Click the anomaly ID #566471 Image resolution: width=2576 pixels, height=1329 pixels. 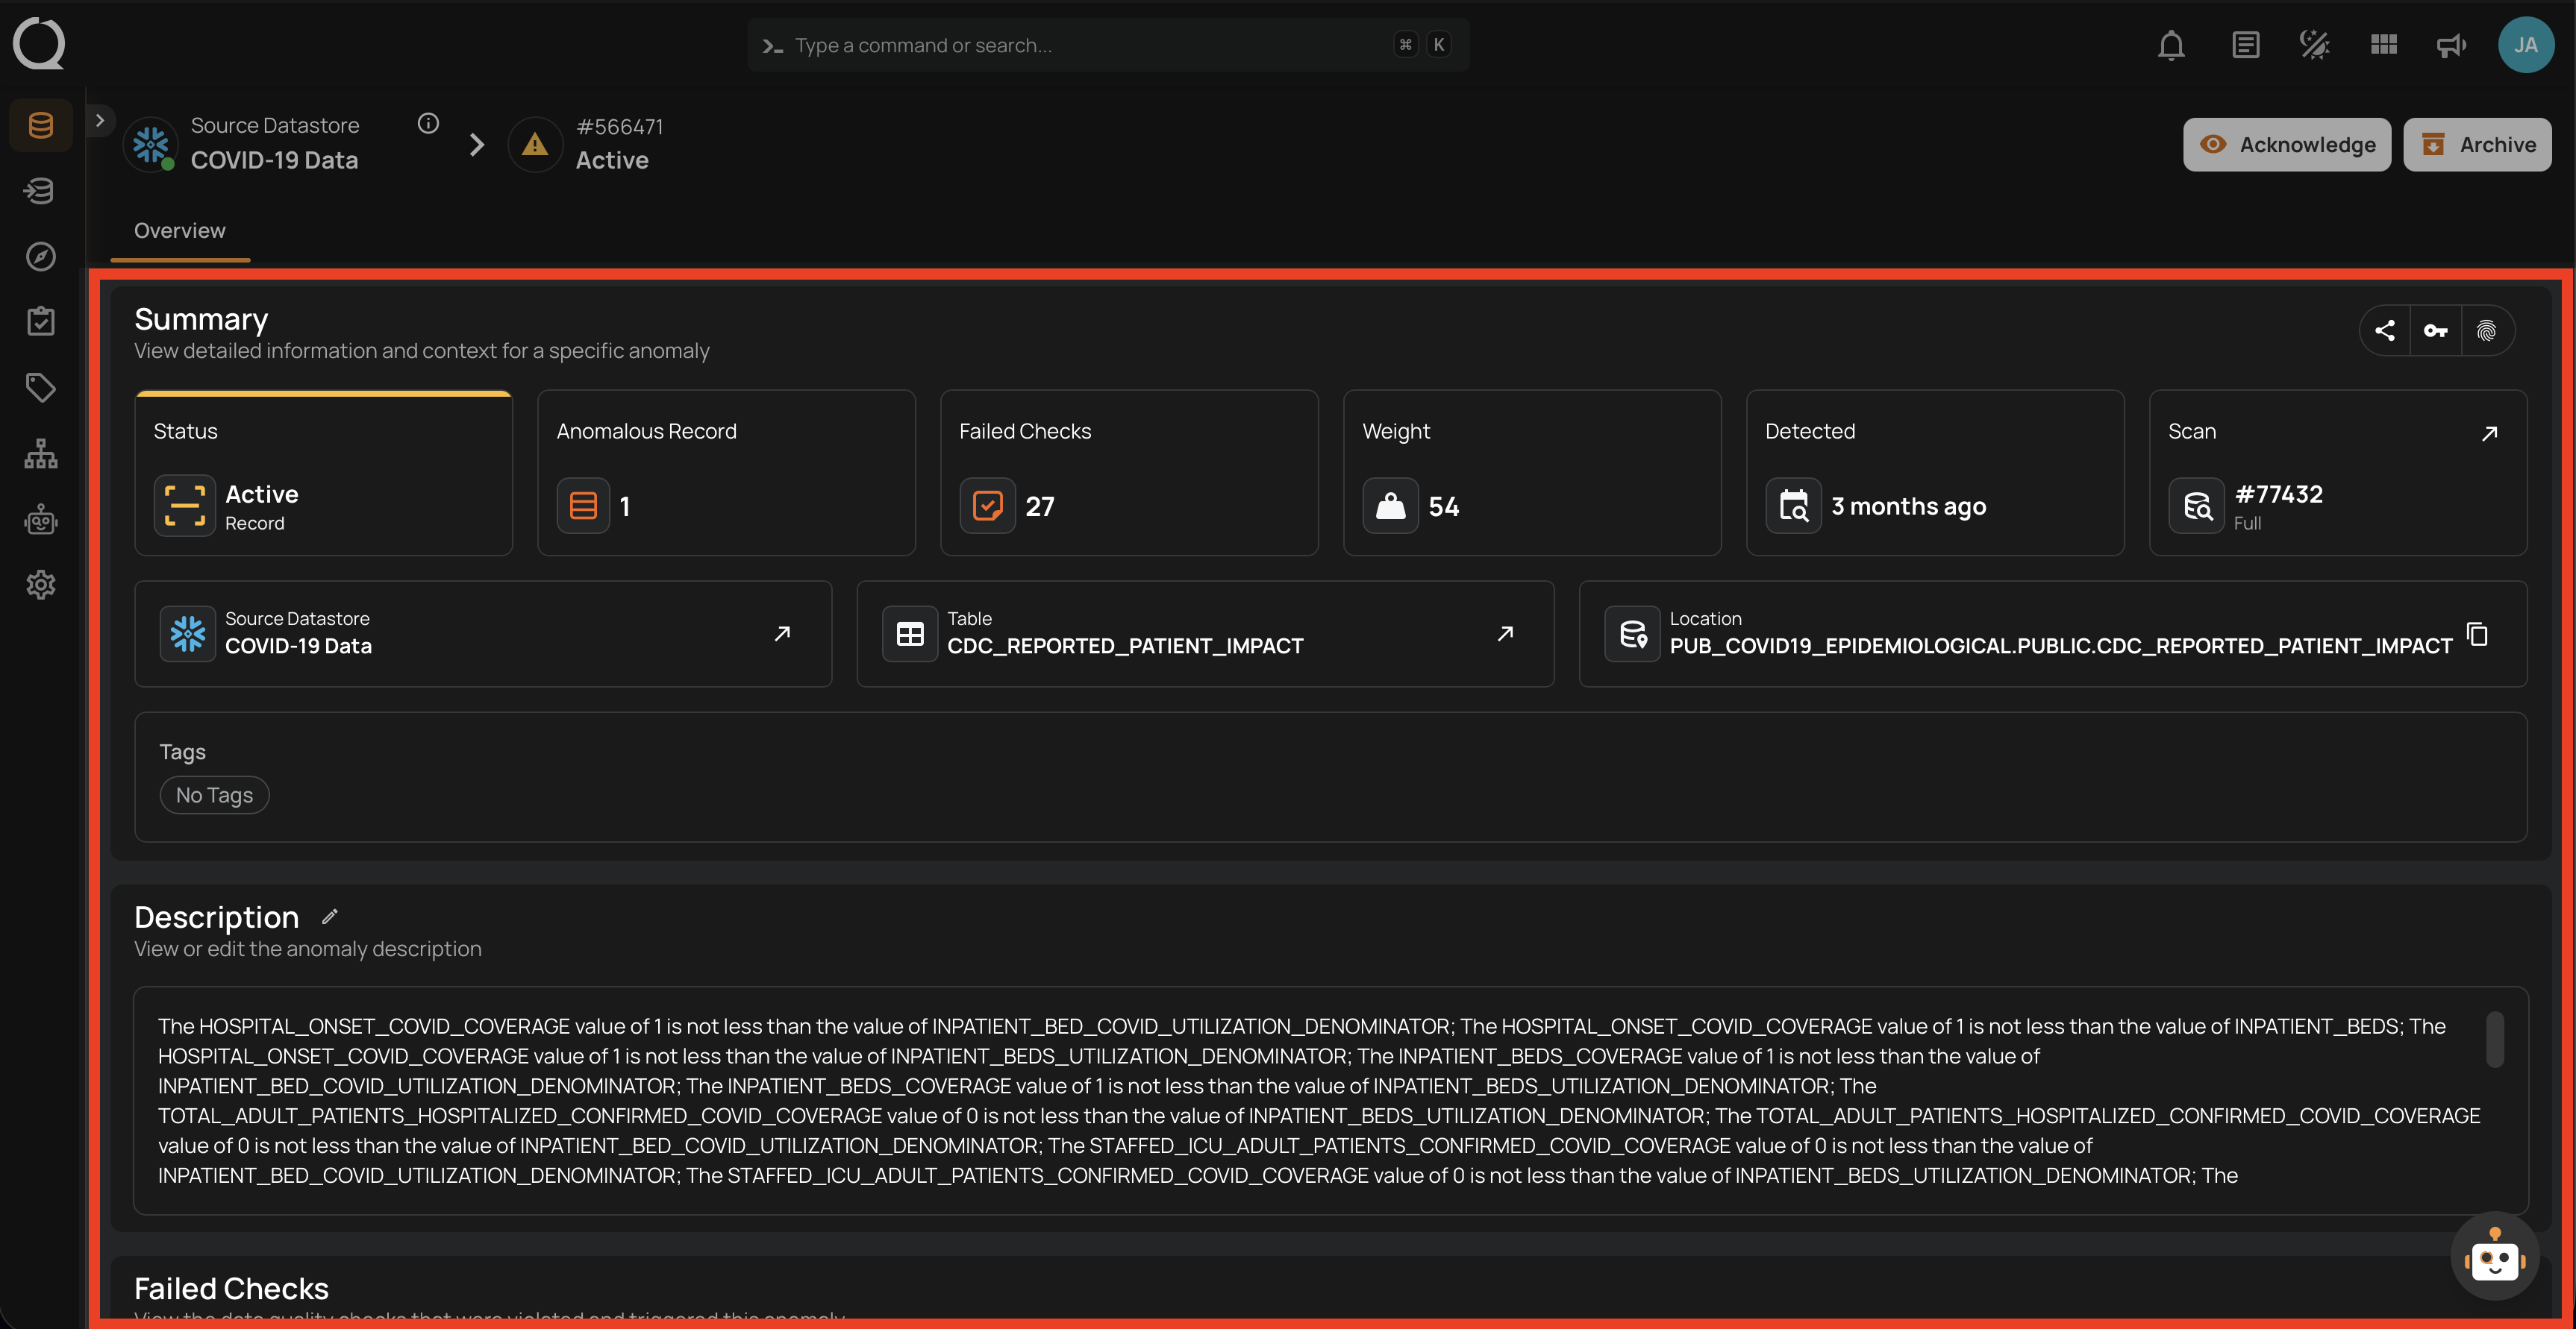pos(620,127)
